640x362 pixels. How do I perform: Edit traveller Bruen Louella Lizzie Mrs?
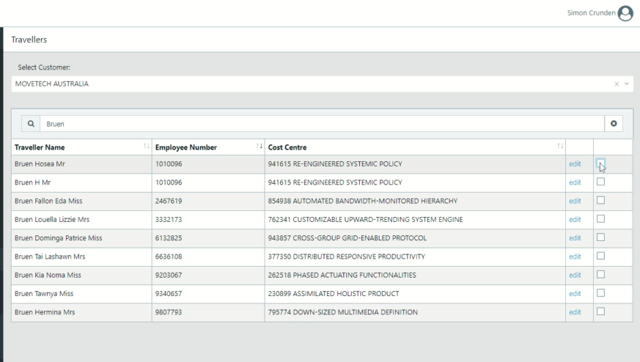click(575, 219)
